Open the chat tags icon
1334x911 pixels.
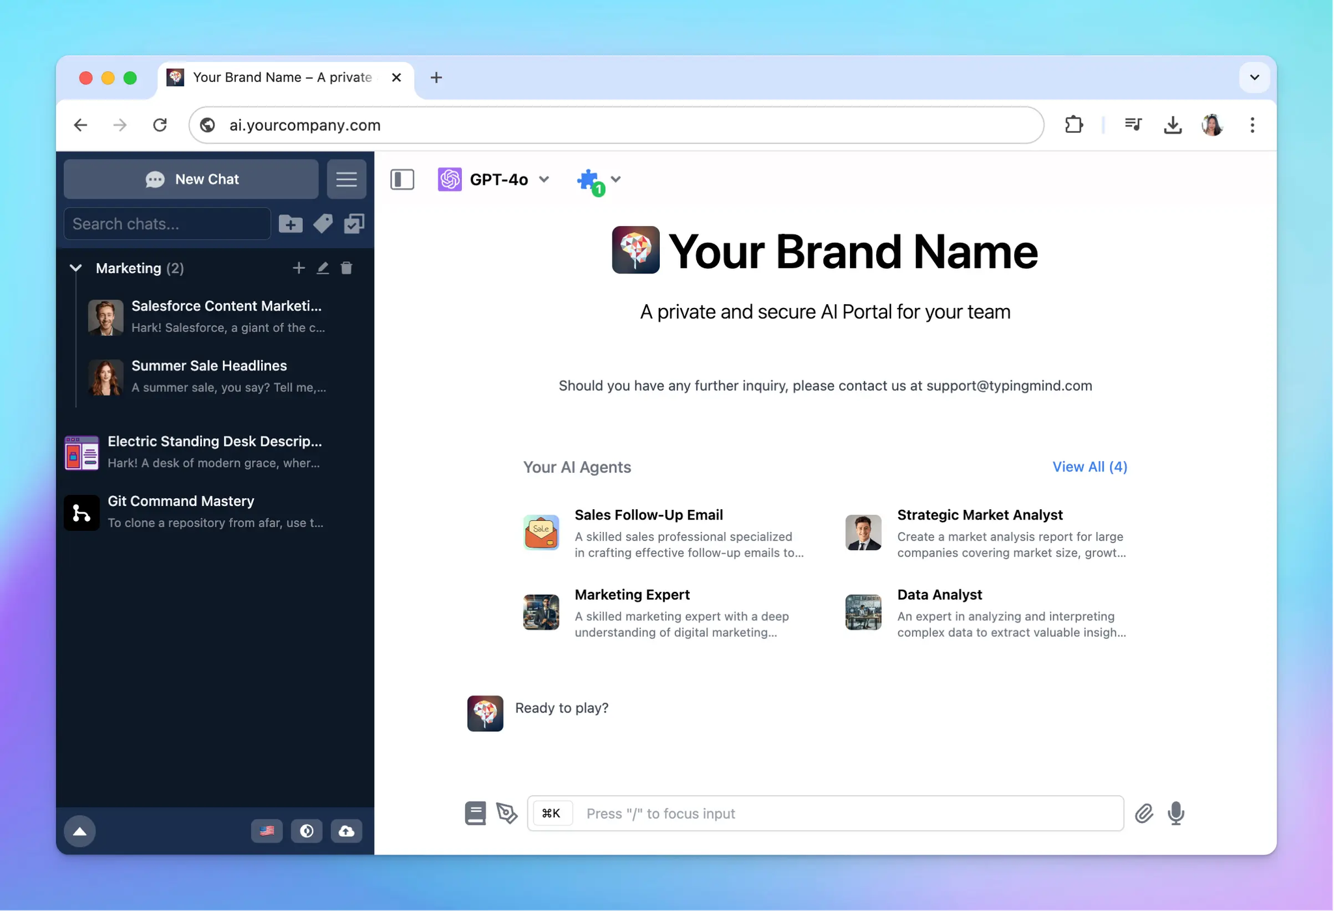click(322, 224)
